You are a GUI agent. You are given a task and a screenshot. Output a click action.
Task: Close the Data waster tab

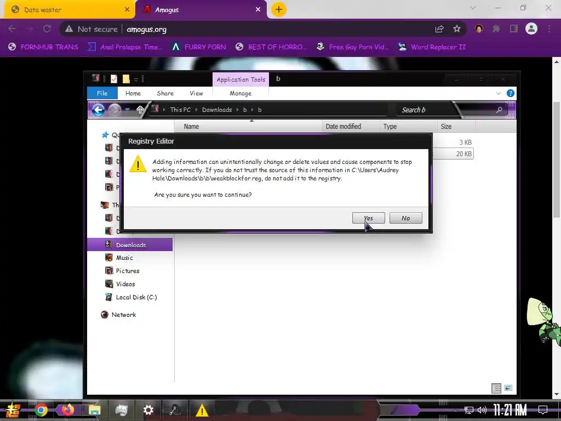(127, 10)
